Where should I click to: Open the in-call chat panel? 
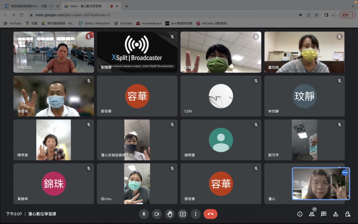point(324,214)
